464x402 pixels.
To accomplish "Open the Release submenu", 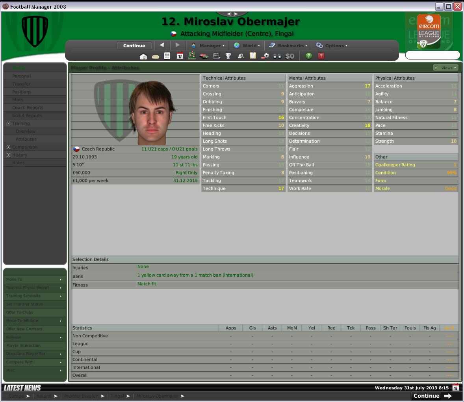I will point(35,337).
